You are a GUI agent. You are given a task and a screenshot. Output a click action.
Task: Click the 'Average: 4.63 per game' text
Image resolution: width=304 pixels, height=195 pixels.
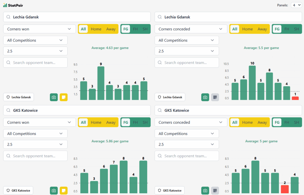pyautogui.click(x=110, y=48)
